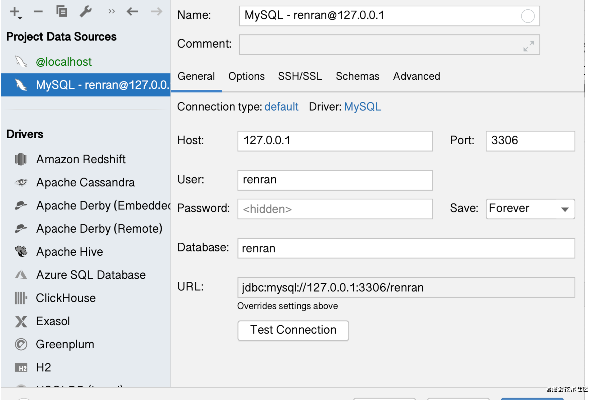Show more toolbar items via chevron
This screenshot has height=400, width=597.
pyautogui.click(x=112, y=12)
